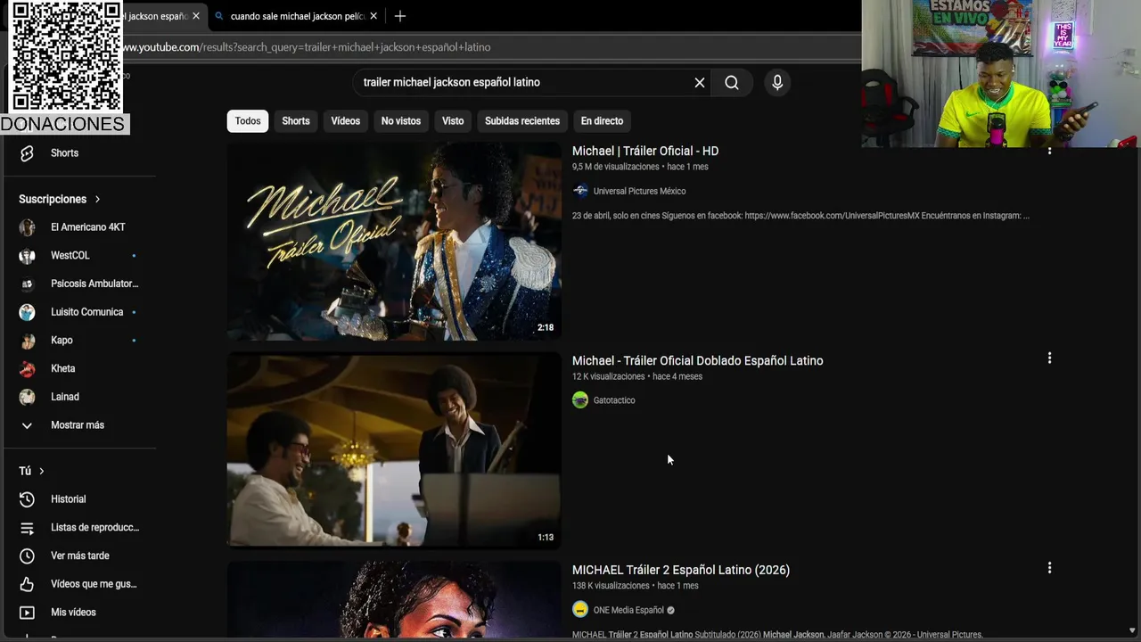The image size is (1141, 642).
Task: Visit ONE Media Español channel name
Action: coord(628,610)
